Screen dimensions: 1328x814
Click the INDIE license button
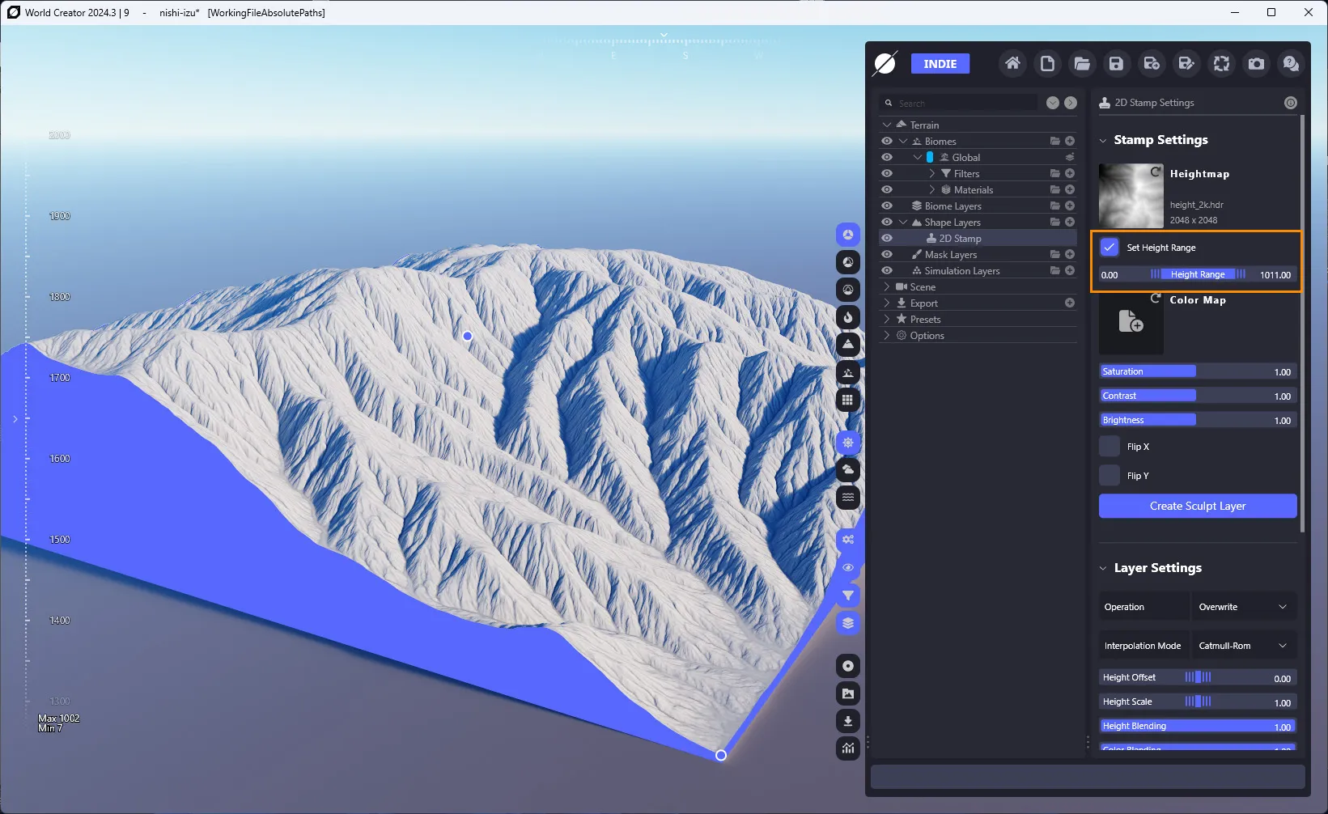[x=940, y=64]
